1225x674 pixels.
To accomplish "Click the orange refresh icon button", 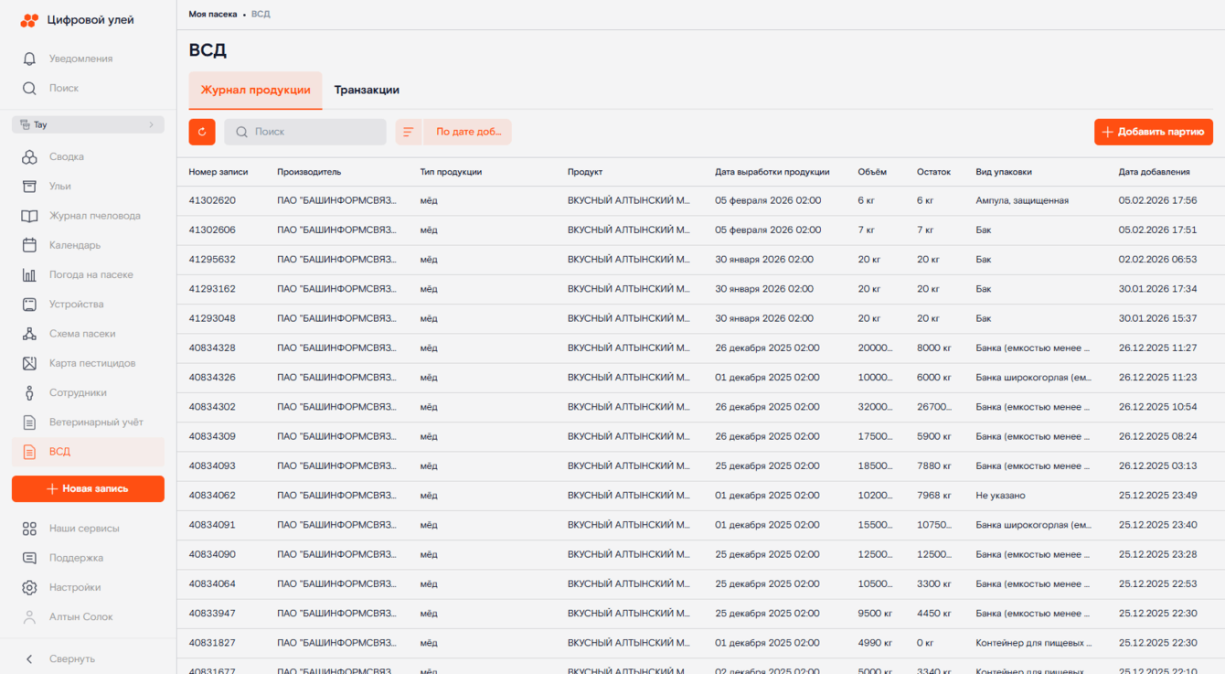I will click(202, 132).
